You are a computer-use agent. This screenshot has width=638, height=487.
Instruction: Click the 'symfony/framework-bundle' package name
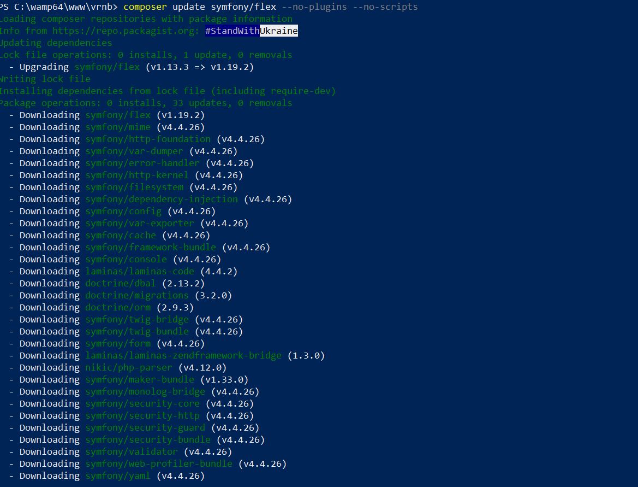pyautogui.click(x=151, y=248)
